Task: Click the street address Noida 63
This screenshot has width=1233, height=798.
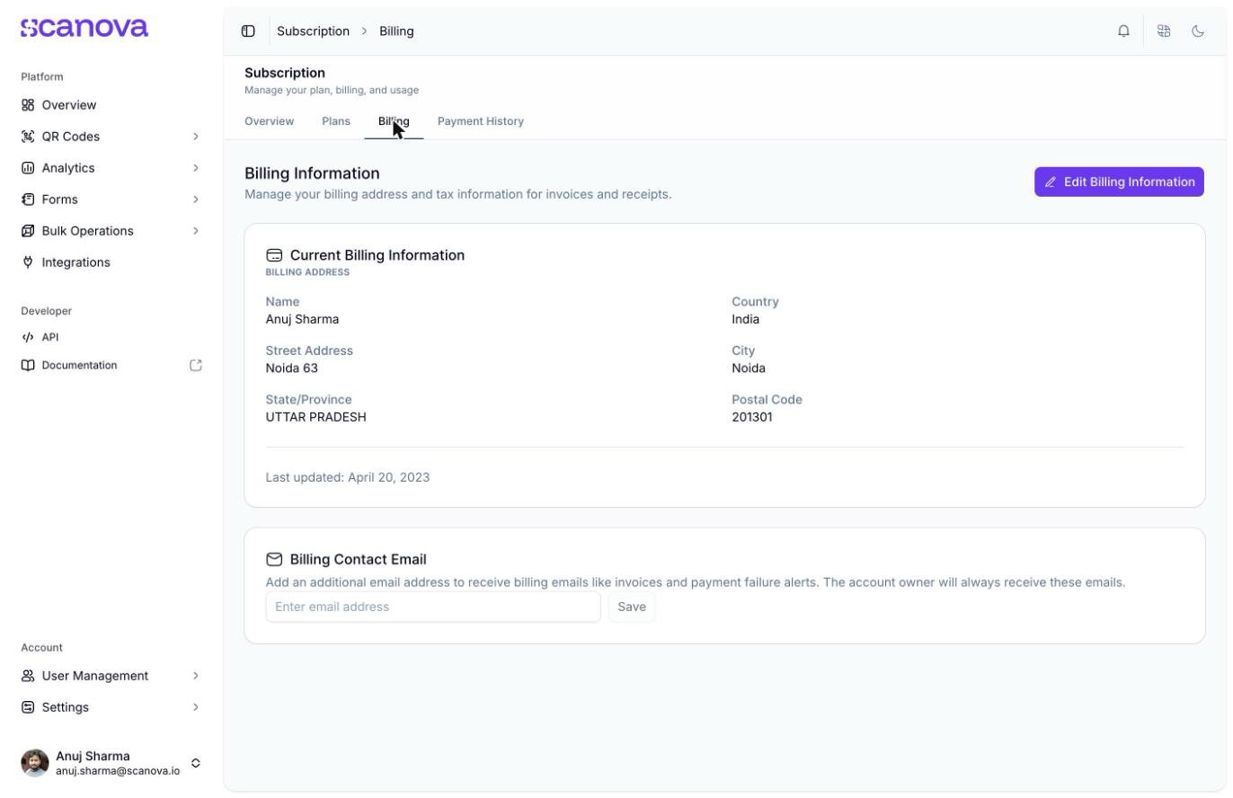Action: (291, 368)
